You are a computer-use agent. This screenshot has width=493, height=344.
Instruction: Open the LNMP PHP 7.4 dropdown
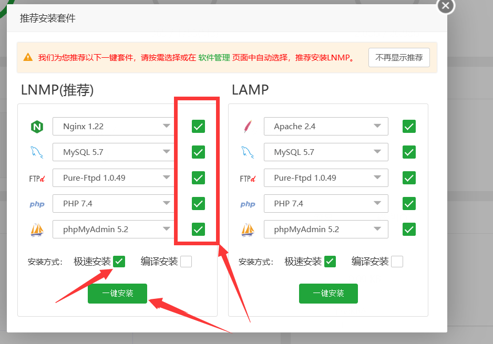tap(114, 204)
